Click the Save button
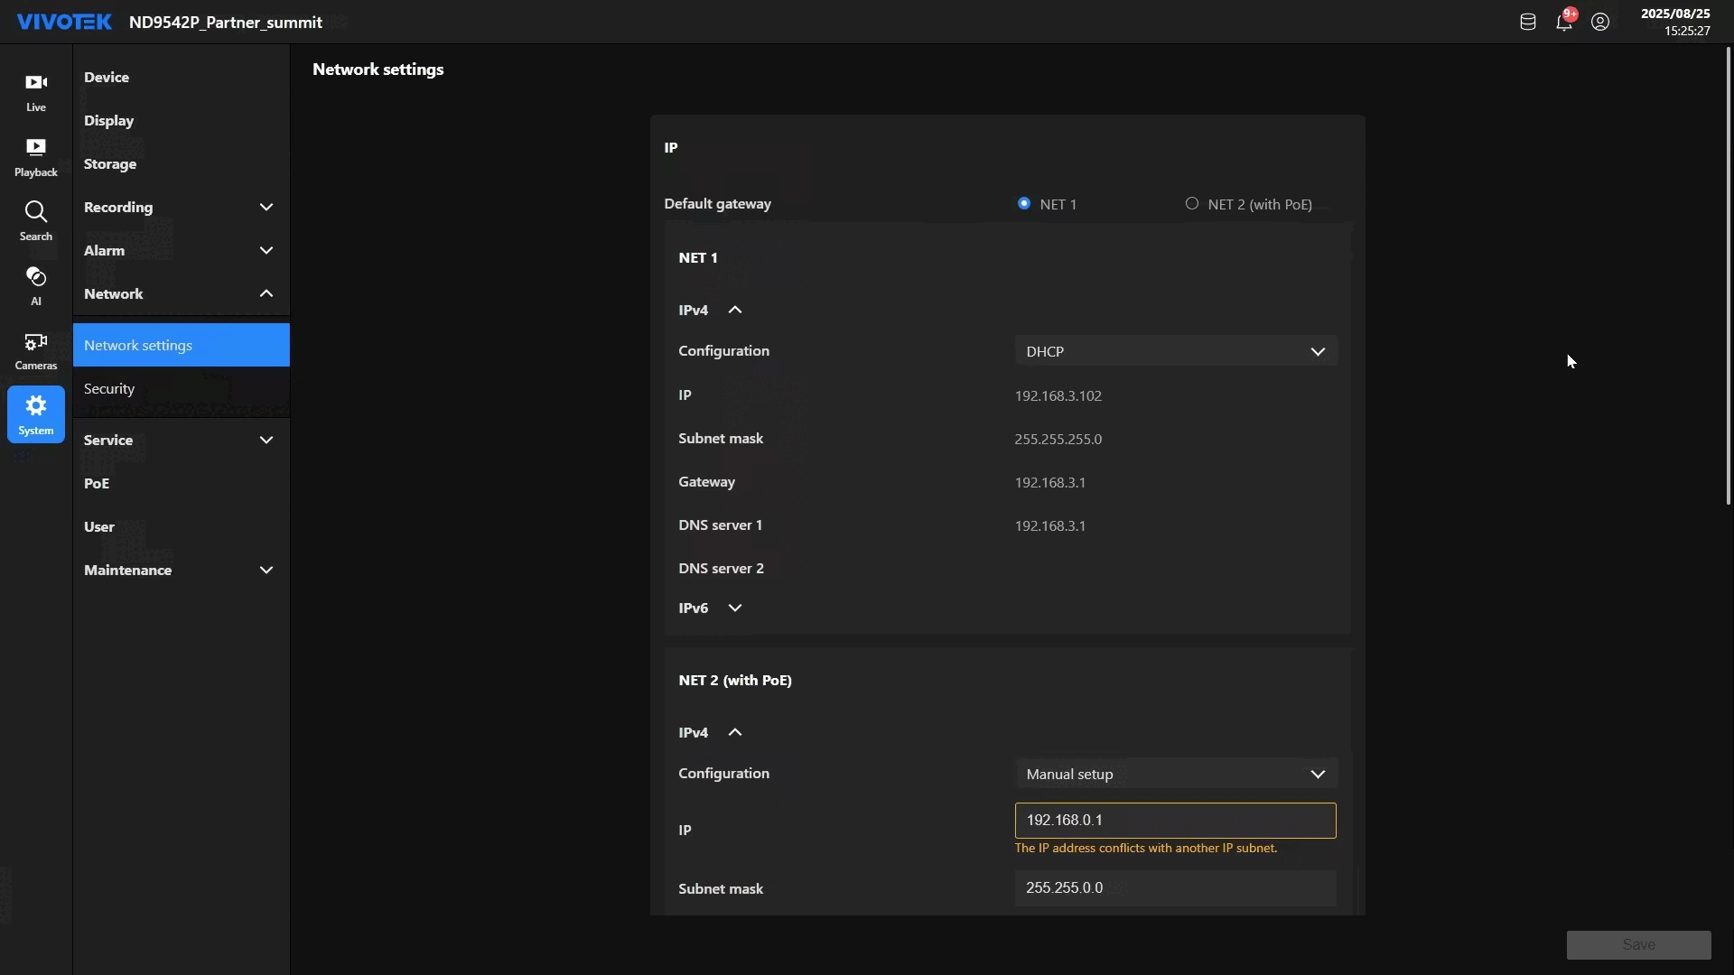This screenshot has width=1734, height=975. (1637, 944)
